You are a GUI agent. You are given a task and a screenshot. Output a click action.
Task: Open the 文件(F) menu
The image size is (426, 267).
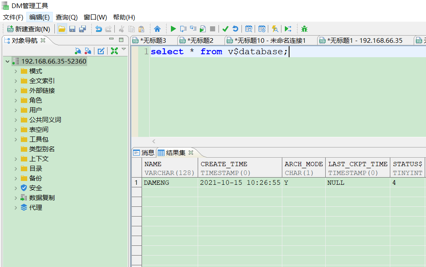13,17
